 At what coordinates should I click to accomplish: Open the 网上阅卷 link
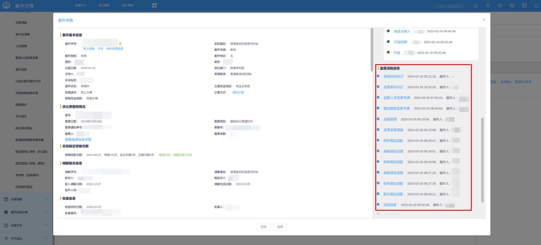coord(88,49)
